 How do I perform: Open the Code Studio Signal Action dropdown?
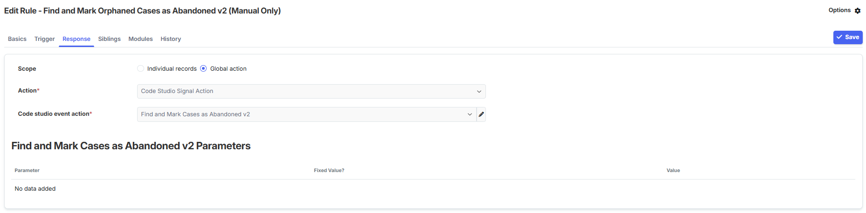tap(308, 91)
